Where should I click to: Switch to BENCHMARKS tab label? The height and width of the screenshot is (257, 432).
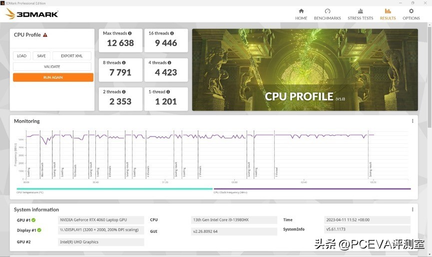pyautogui.click(x=327, y=18)
